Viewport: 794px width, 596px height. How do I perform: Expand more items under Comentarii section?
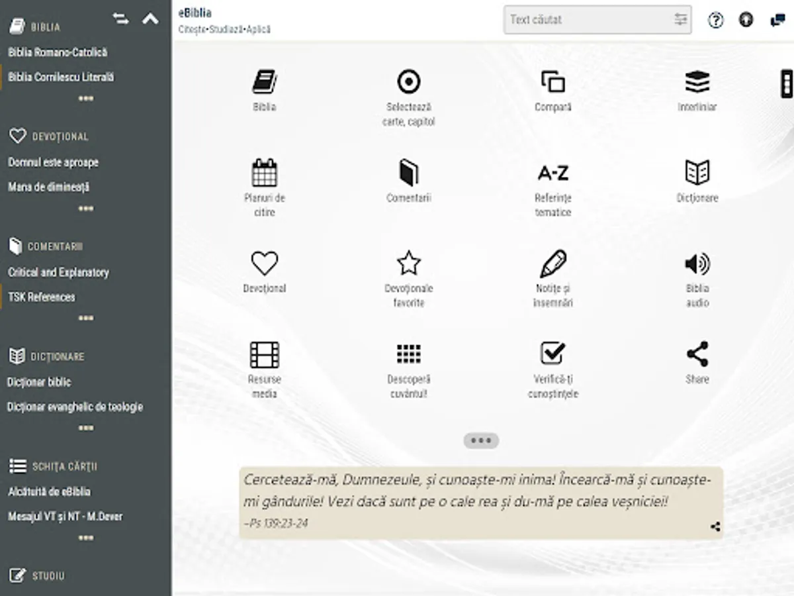(86, 319)
